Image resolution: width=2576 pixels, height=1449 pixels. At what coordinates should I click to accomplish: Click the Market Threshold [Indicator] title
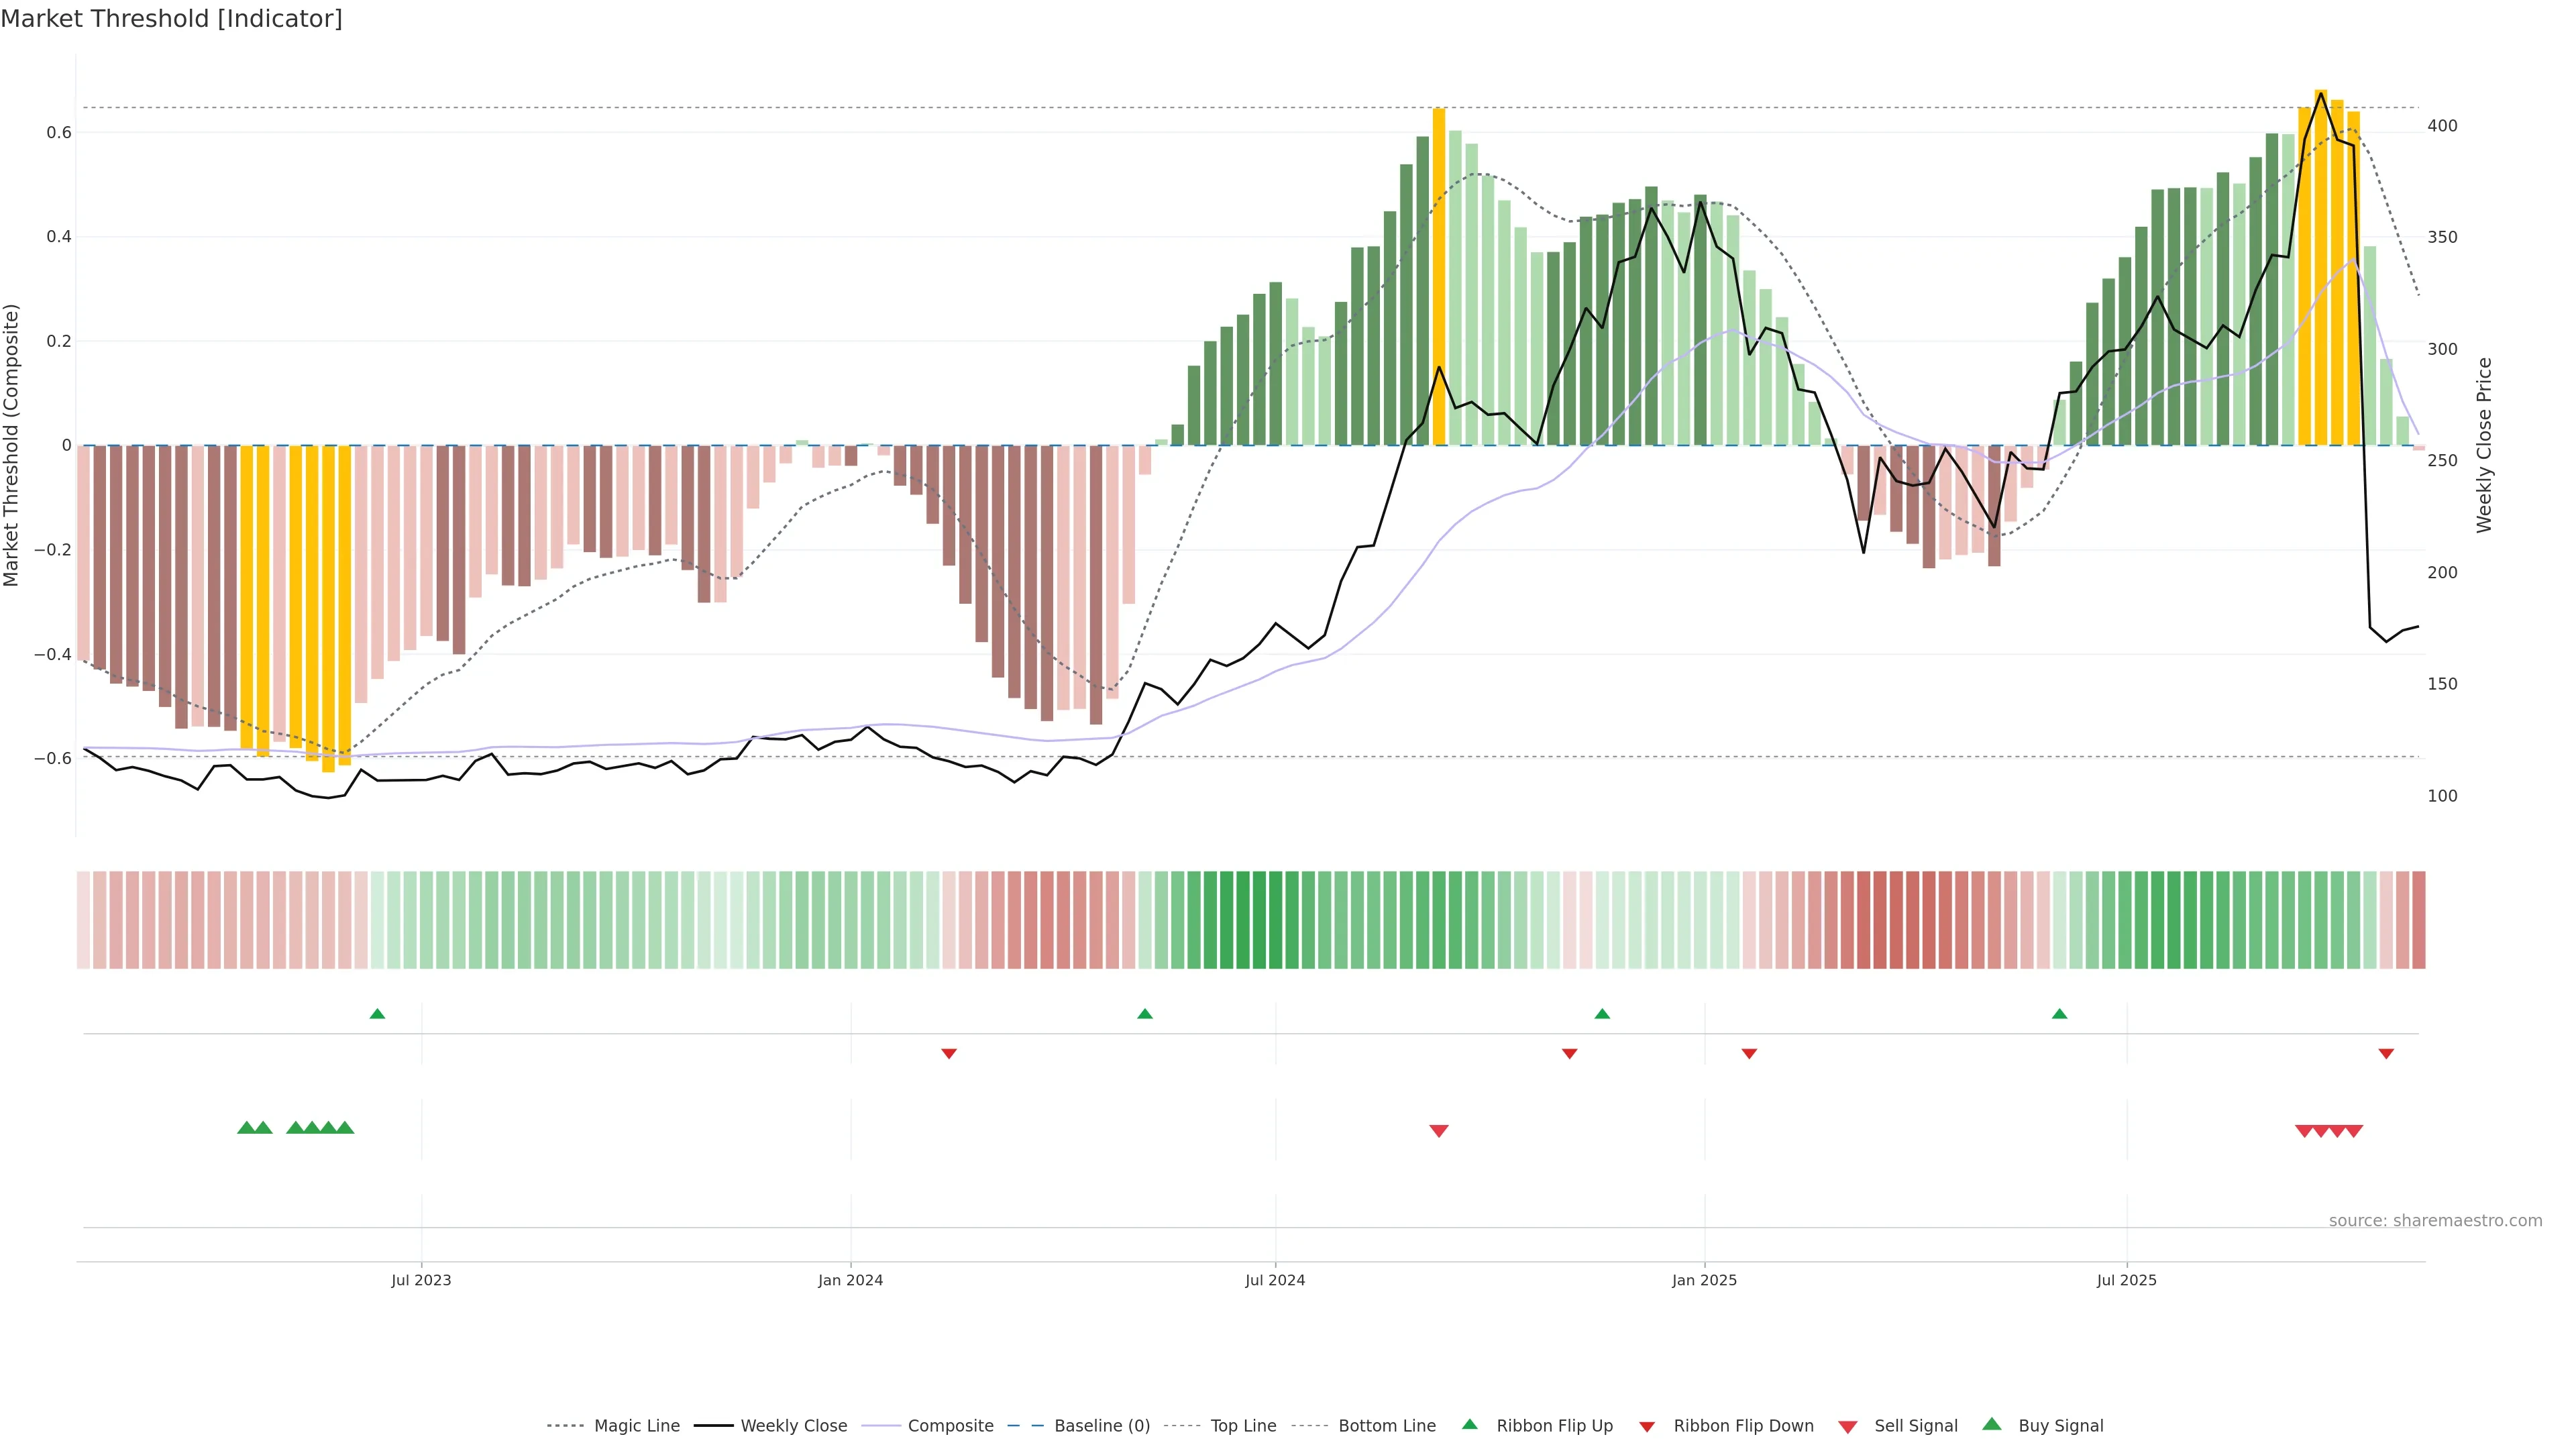171,19
